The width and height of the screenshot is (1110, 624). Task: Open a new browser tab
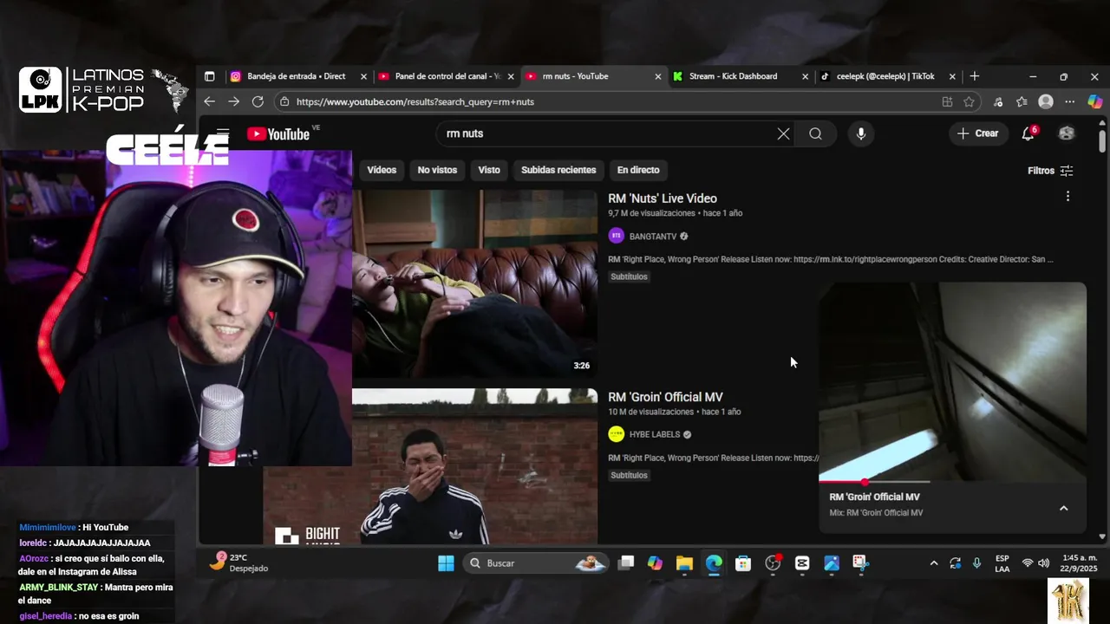974,76
